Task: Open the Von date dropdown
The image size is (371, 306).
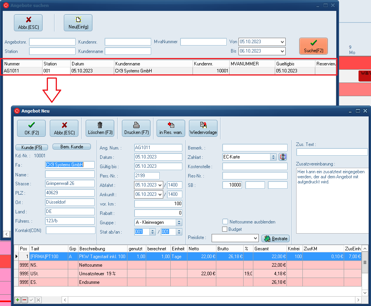Action: pyautogui.click(x=282, y=42)
